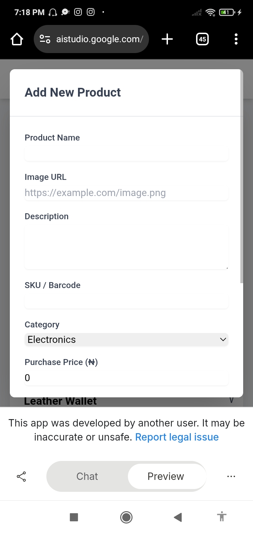This screenshot has width=253, height=534.
Task: Focus the Product Name input field
Action: point(126,154)
